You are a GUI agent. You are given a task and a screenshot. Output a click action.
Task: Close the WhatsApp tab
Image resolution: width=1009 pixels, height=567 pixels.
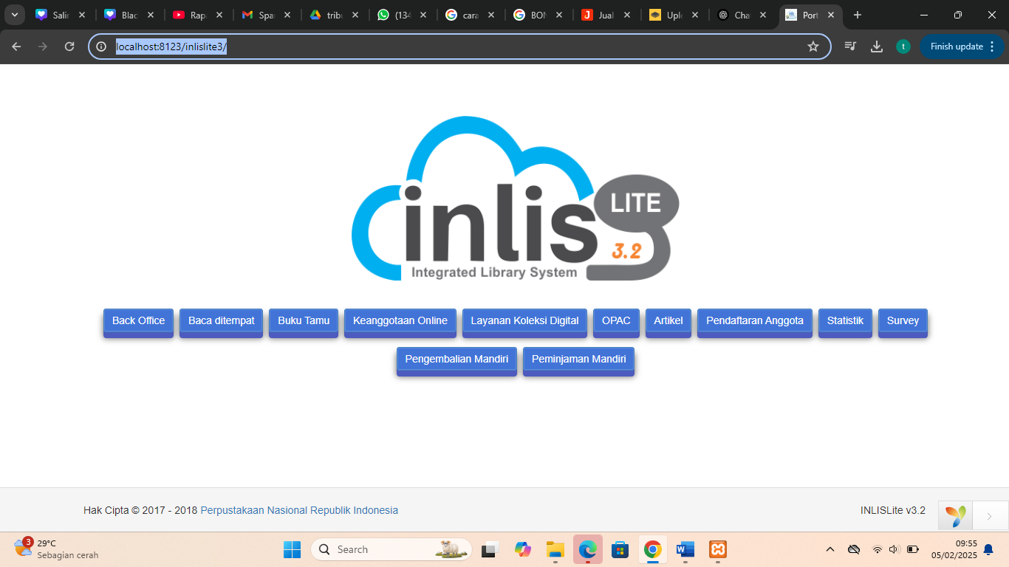point(423,15)
